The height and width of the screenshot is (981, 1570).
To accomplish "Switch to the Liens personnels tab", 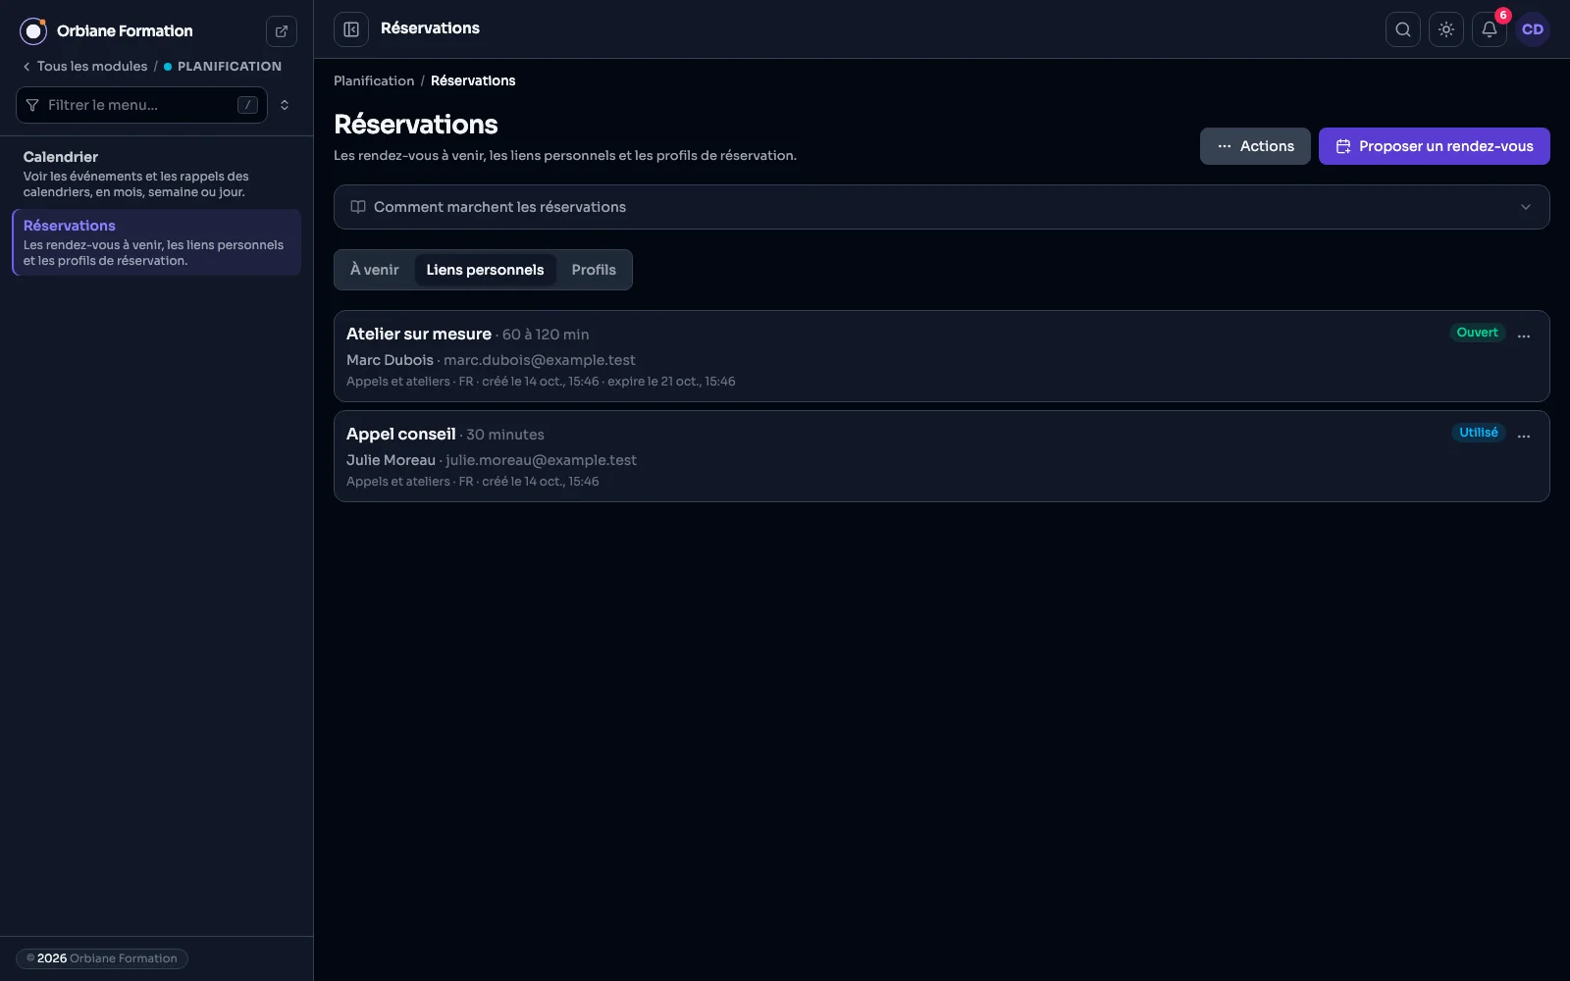I will click(x=485, y=270).
